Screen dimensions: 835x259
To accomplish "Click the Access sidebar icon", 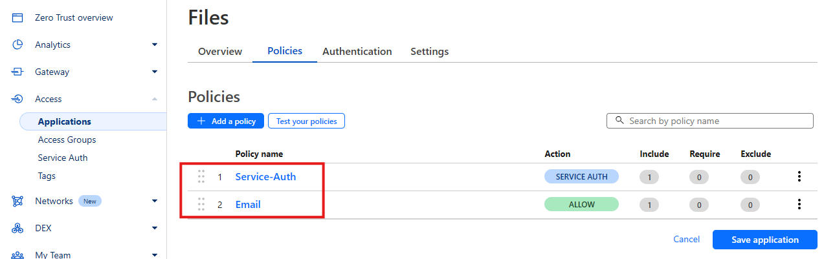I will click(17, 99).
